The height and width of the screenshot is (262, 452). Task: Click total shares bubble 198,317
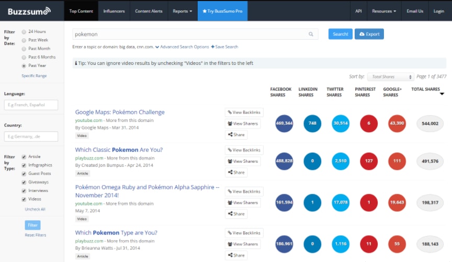coord(430,202)
